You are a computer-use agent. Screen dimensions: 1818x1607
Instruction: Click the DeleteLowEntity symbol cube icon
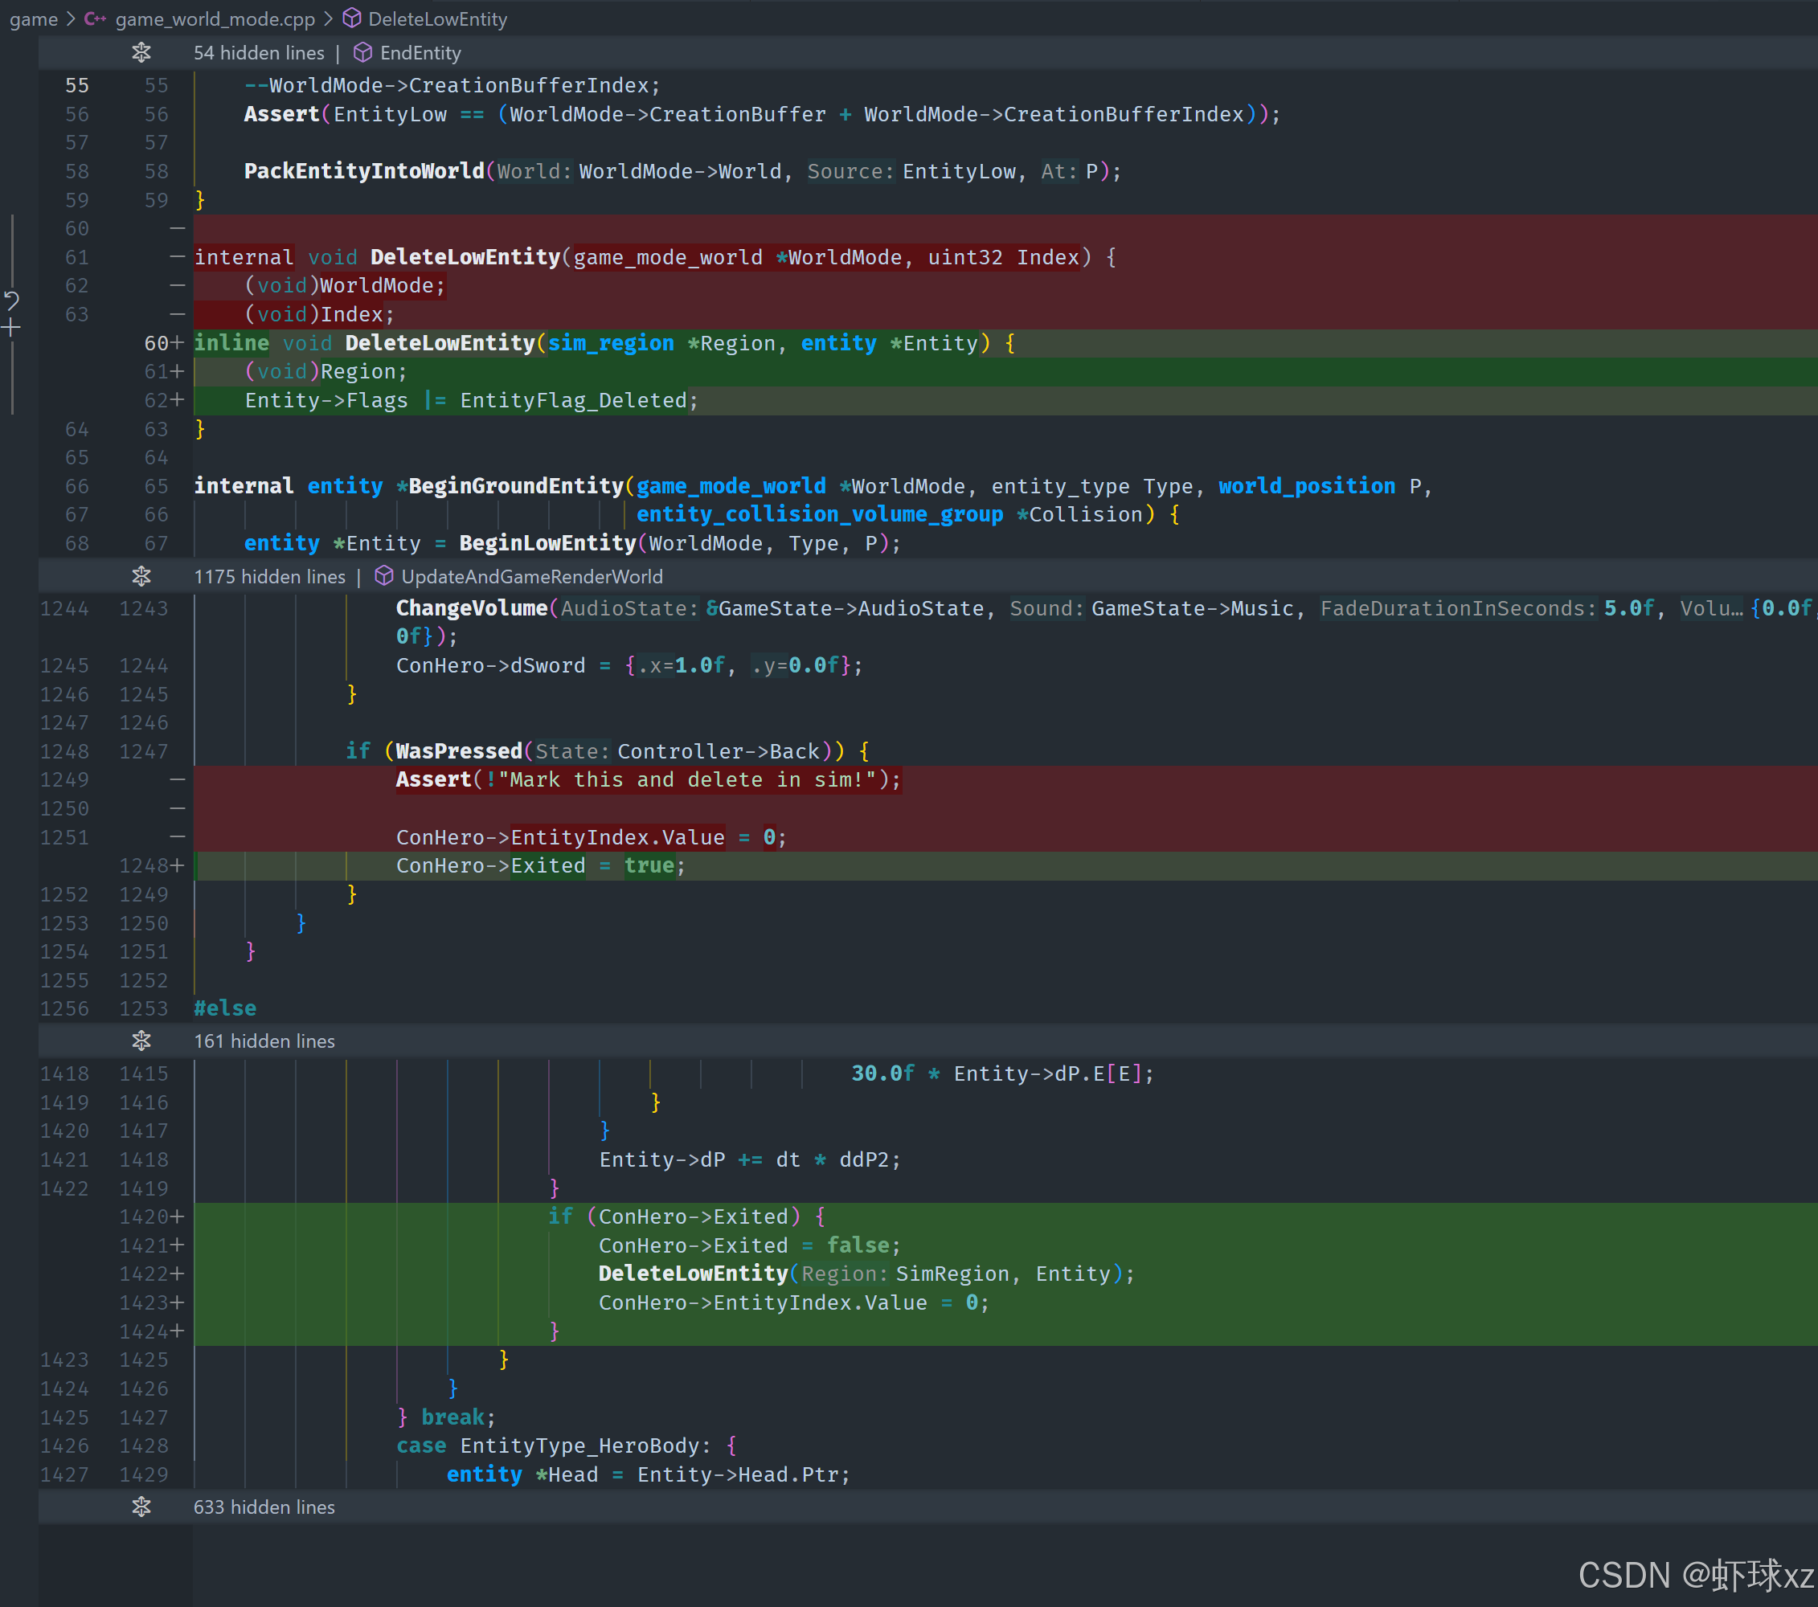click(352, 18)
